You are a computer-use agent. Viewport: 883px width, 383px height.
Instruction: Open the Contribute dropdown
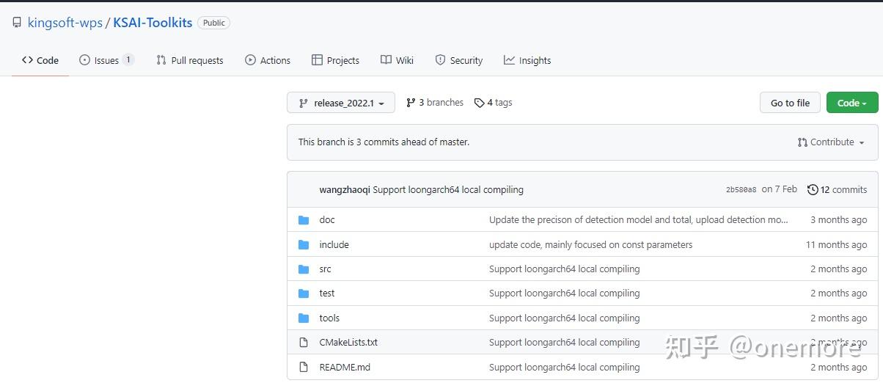coord(831,142)
